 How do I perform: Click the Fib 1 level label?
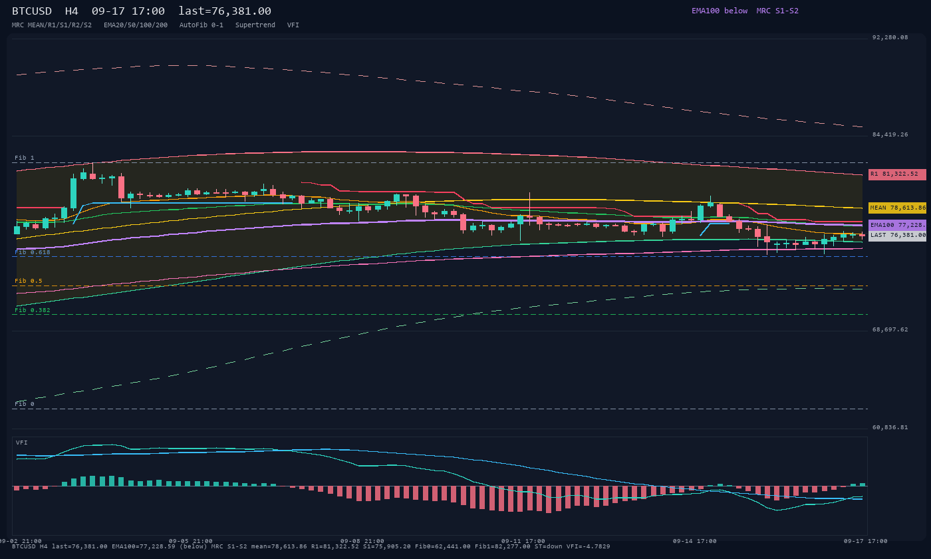25,158
